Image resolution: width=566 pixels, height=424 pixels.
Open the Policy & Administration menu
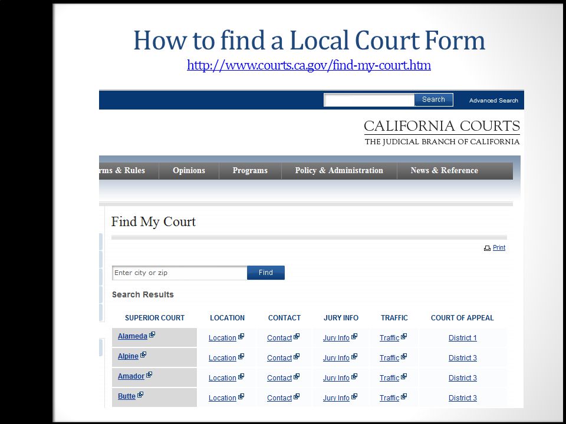[339, 171]
